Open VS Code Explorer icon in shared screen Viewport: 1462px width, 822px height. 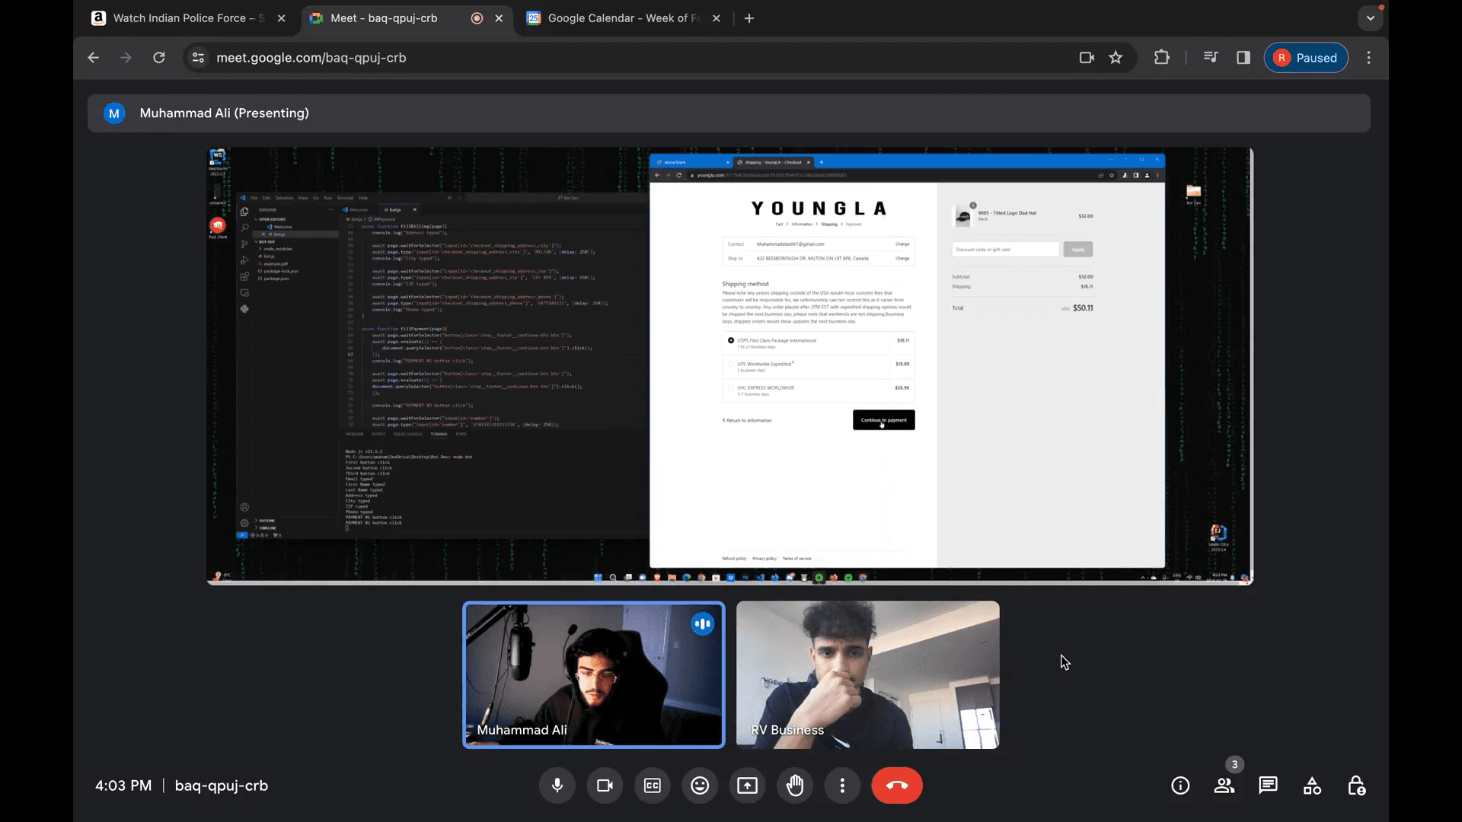[x=244, y=212]
